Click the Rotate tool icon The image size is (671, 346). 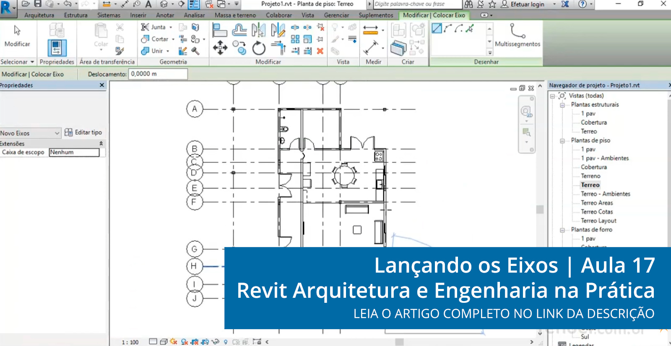pyautogui.click(x=259, y=48)
